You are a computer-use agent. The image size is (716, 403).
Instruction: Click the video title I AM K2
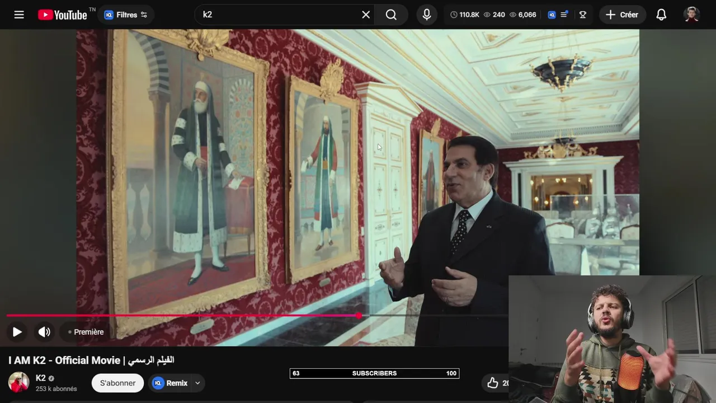(x=91, y=360)
